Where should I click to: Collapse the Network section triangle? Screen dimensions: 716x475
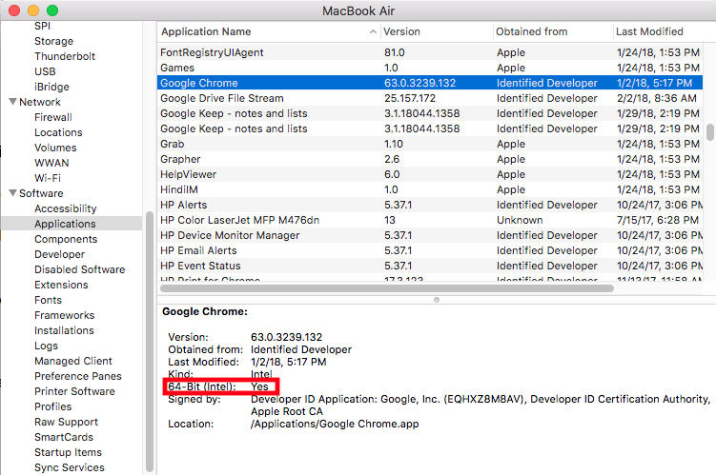[12, 102]
